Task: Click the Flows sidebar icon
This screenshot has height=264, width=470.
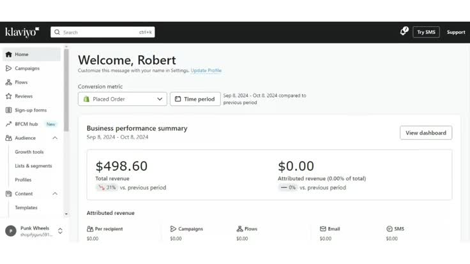Action: pos(9,82)
